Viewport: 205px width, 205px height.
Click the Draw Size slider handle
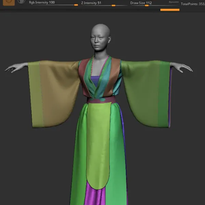pos(147,5)
